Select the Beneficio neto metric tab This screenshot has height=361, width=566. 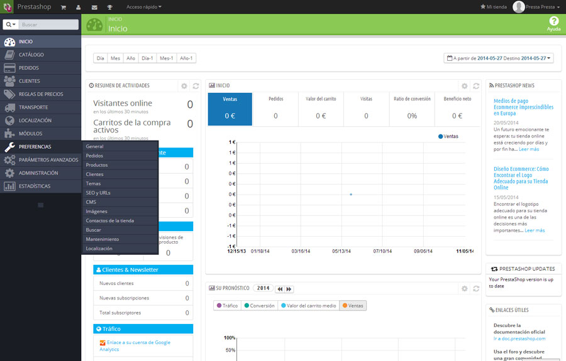tap(457, 109)
